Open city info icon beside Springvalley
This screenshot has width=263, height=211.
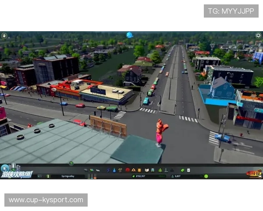pyautogui.click(x=48, y=176)
